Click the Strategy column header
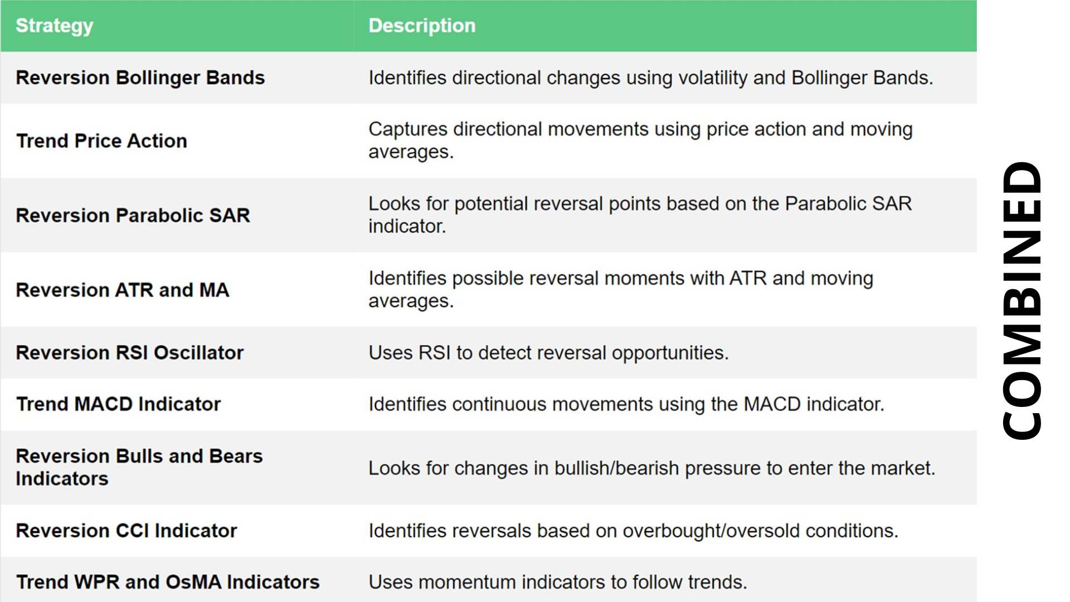Screen dimensions: 1070x602 [55, 26]
